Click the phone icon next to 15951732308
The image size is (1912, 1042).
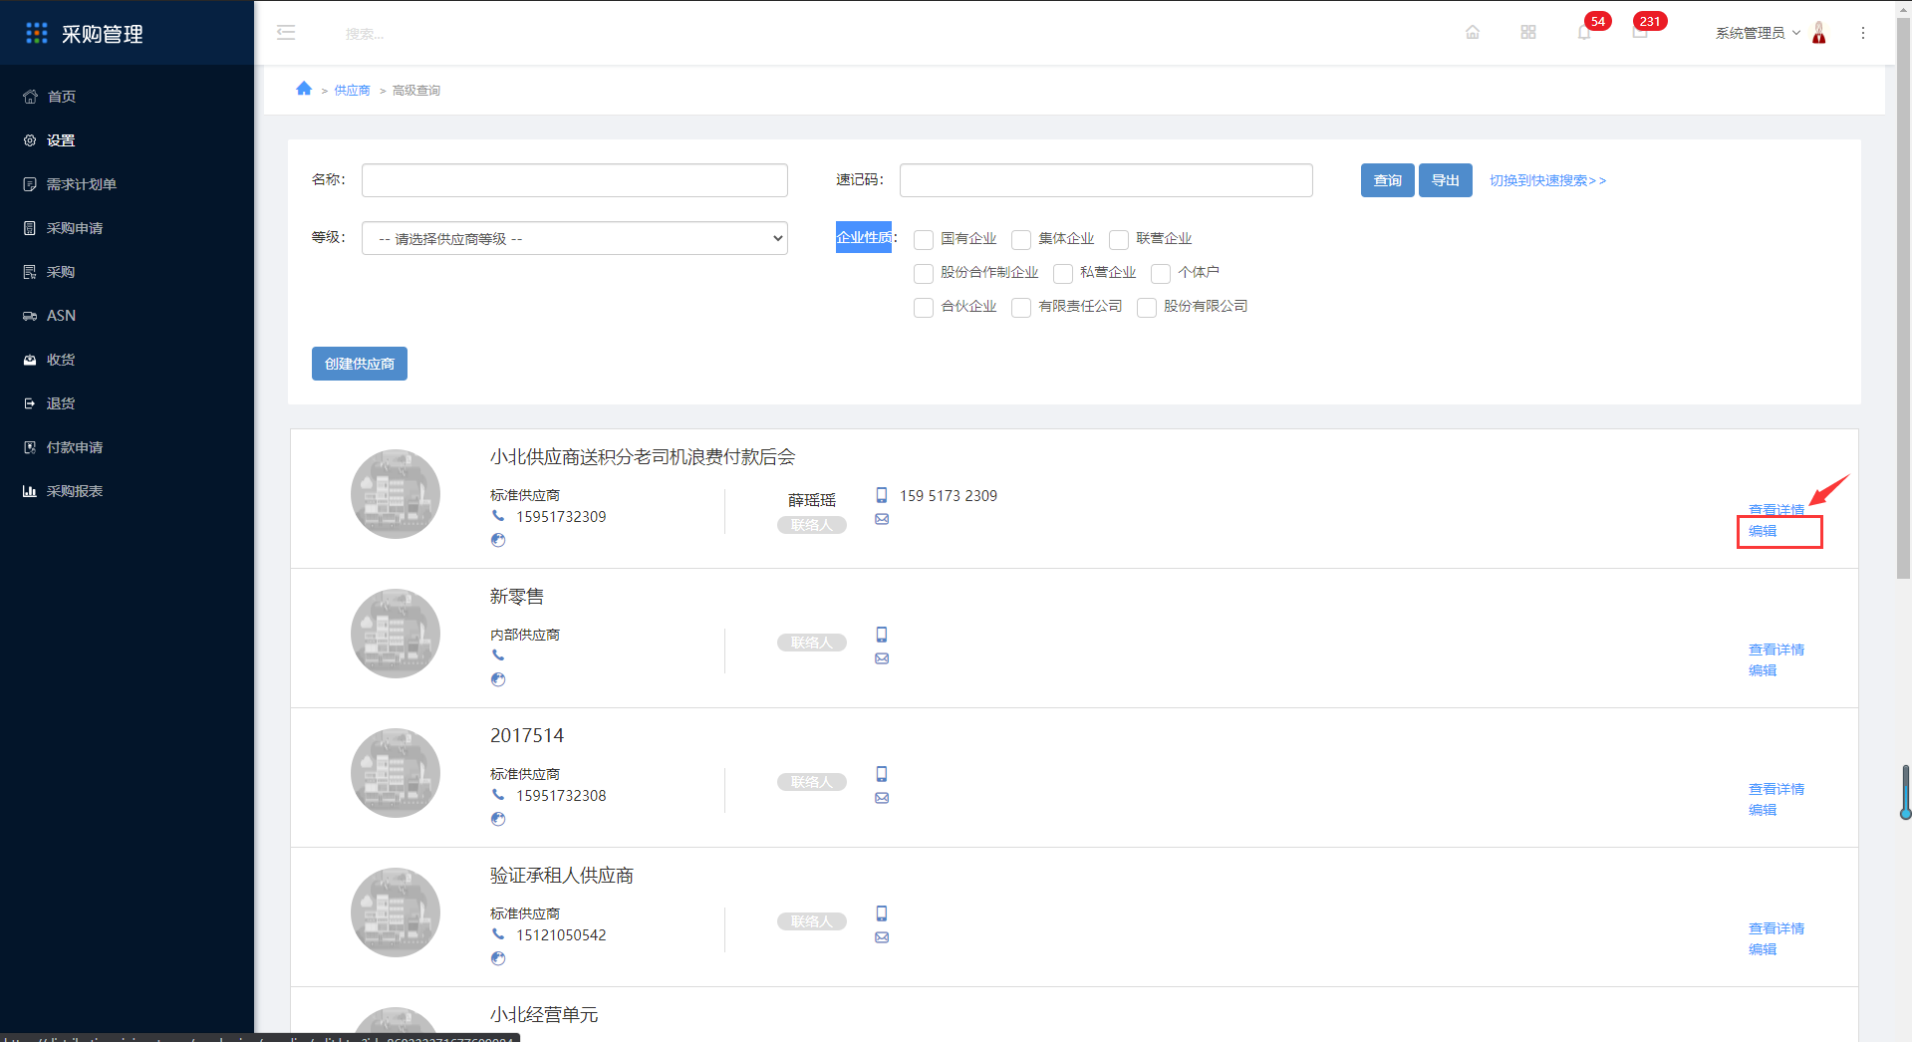(x=498, y=795)
